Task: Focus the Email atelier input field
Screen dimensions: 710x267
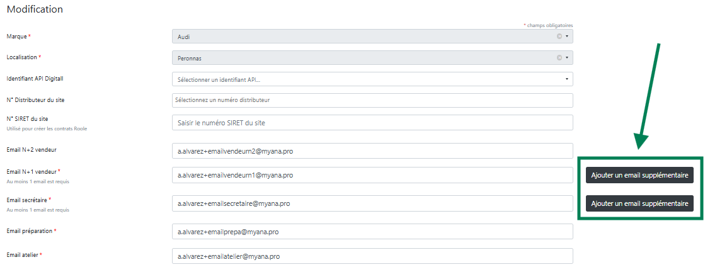Action: pos(372,256)
